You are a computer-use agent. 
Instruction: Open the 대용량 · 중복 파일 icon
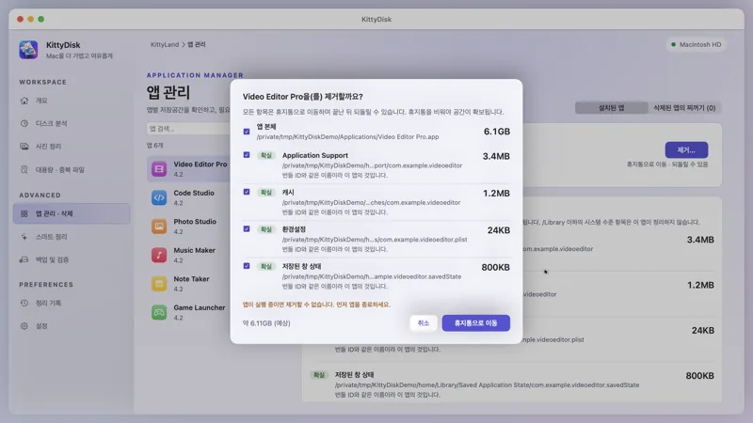tap(24, 169)
